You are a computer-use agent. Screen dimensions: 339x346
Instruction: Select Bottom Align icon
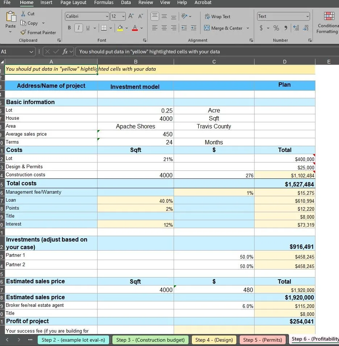tap(174, 17)
